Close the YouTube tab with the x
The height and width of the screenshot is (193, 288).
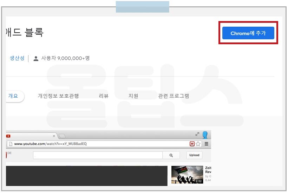pos(54,136)
